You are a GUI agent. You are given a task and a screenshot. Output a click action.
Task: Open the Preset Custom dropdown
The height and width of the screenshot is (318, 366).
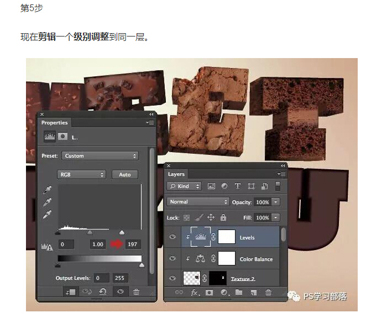[x=100, y=156]
